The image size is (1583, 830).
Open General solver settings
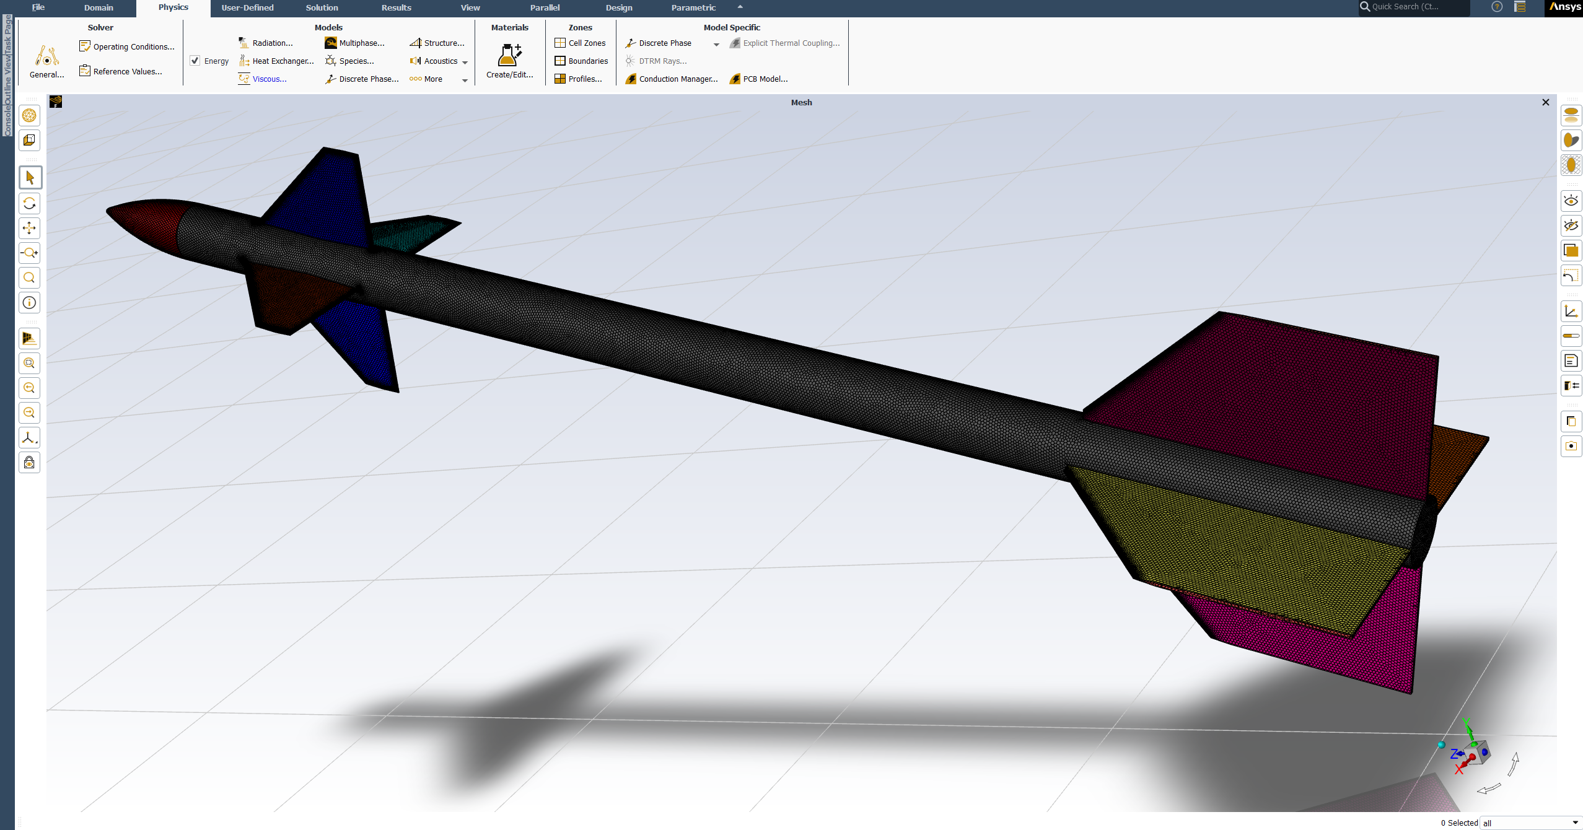click(47, 62)
